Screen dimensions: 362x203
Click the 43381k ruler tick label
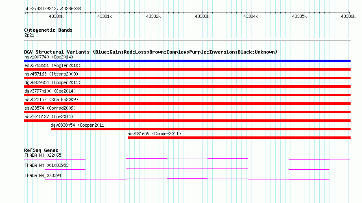pyautogui.click(x=105, y=17)
